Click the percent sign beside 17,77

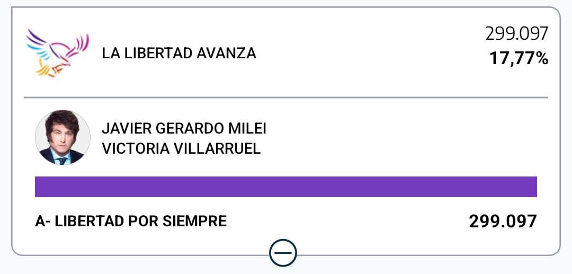tap(541, 58)
